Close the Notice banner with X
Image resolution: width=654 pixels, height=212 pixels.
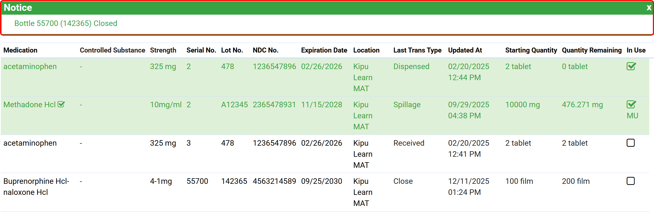649,8
